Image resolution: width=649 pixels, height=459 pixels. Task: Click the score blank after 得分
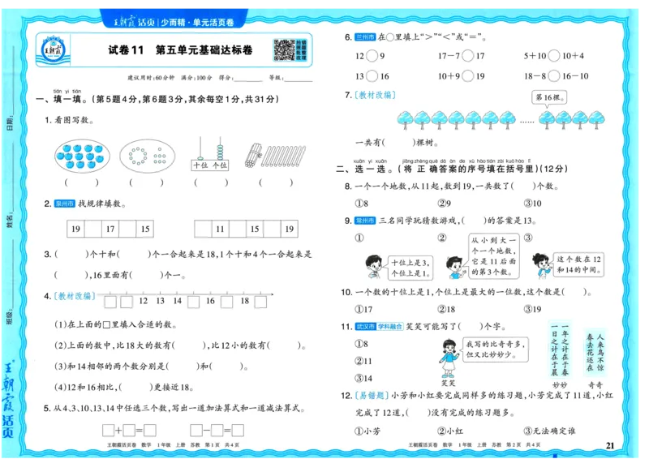tap(248, 78)
